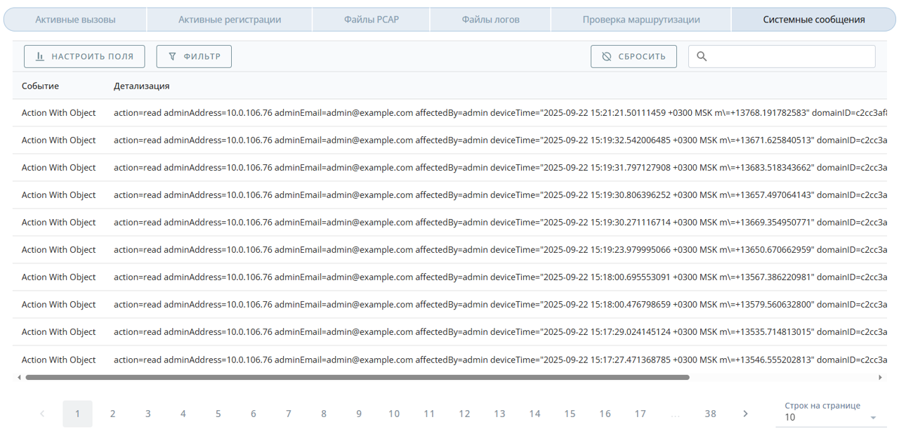
Task: Click the Настроить поля button
Action: [x=84, y=57]
